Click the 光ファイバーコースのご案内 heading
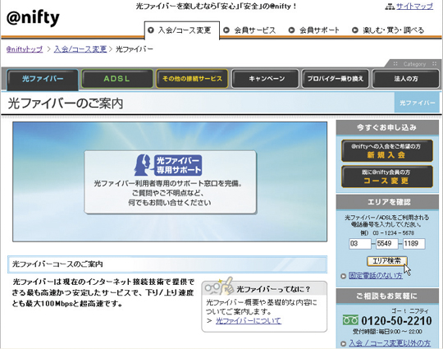Image resolution: width=443 pixels, height=349 pixels. tap(57, 264)
